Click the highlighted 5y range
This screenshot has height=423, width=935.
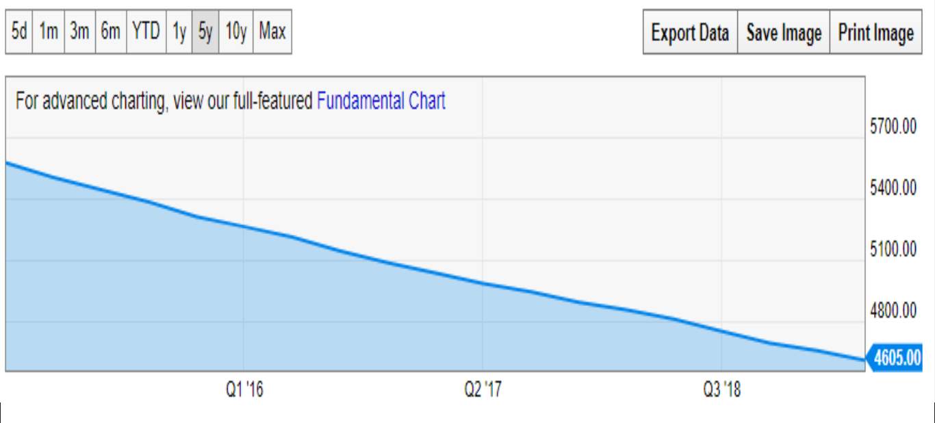205,31
